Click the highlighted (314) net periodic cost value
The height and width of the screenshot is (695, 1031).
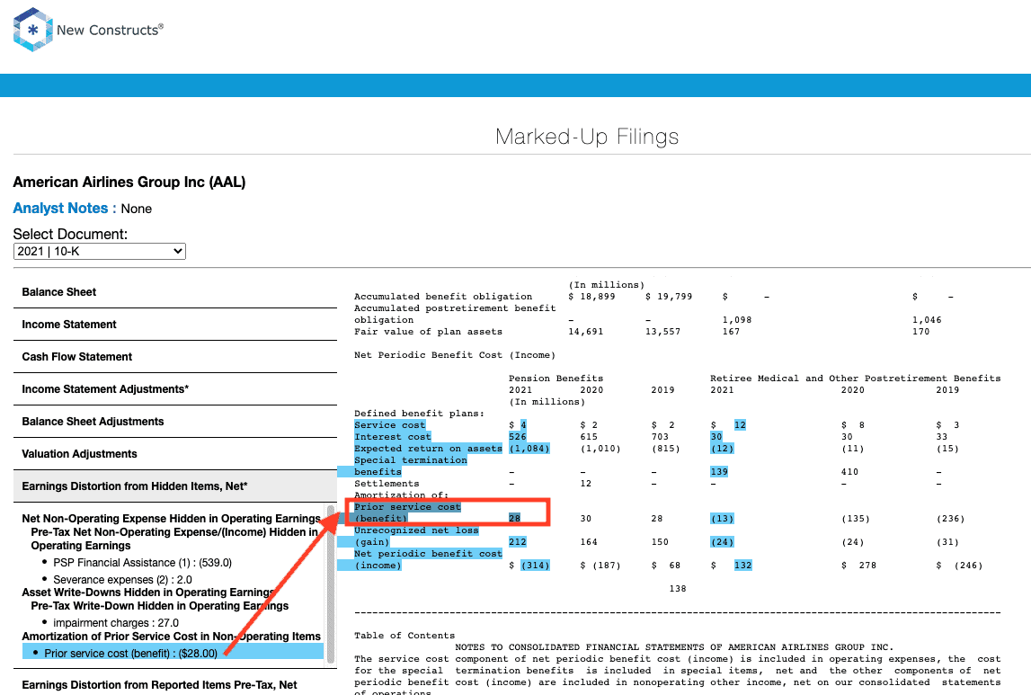pos(535,566)
